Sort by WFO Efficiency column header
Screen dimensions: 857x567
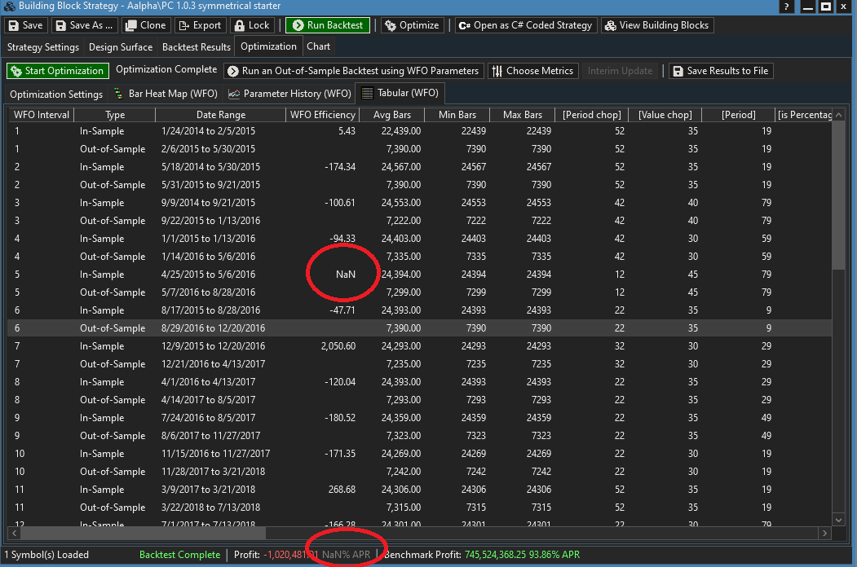click(x=322, y=115)
